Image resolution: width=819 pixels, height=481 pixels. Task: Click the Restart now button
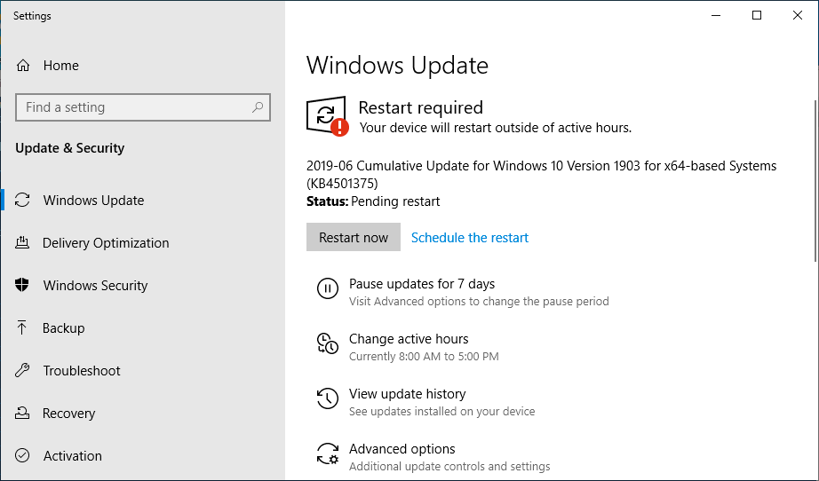354,237
